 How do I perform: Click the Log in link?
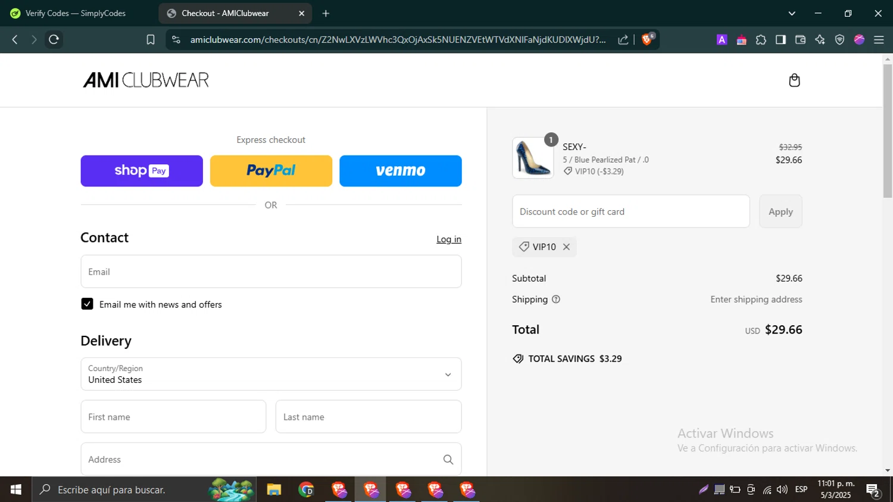pyautogui.click(x=449, y=239)
